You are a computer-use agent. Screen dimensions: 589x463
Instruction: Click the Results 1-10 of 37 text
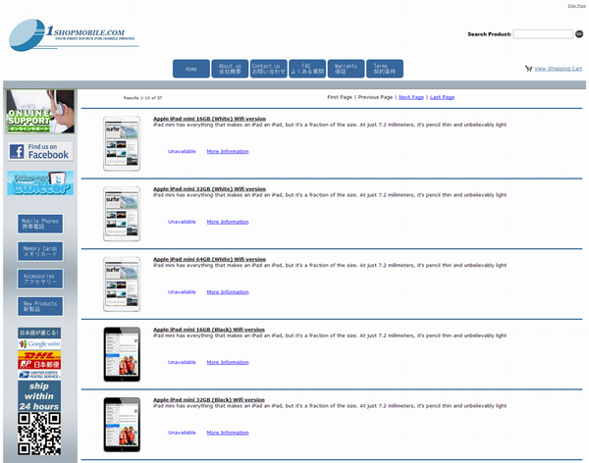(142, 98)
